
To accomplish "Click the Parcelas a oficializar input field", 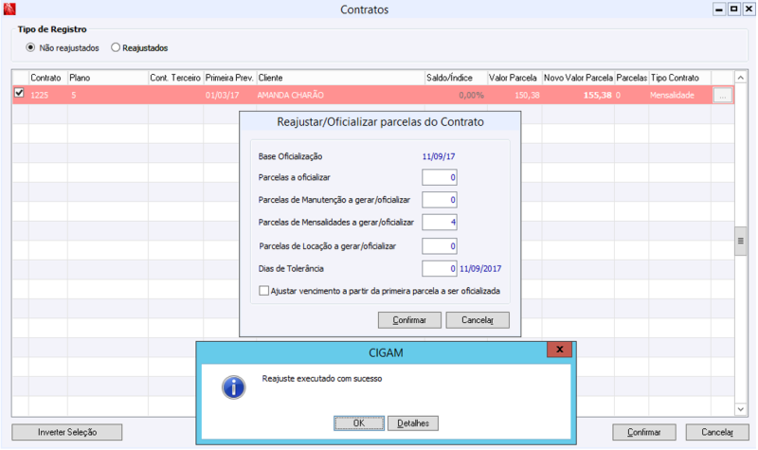I will [x=439, y=177].
